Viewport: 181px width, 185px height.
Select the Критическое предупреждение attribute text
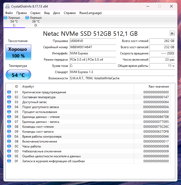[44, 92]
